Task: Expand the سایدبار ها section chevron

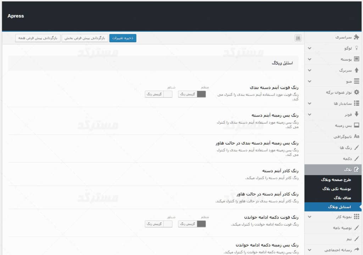Action: [x=309, y=104]
